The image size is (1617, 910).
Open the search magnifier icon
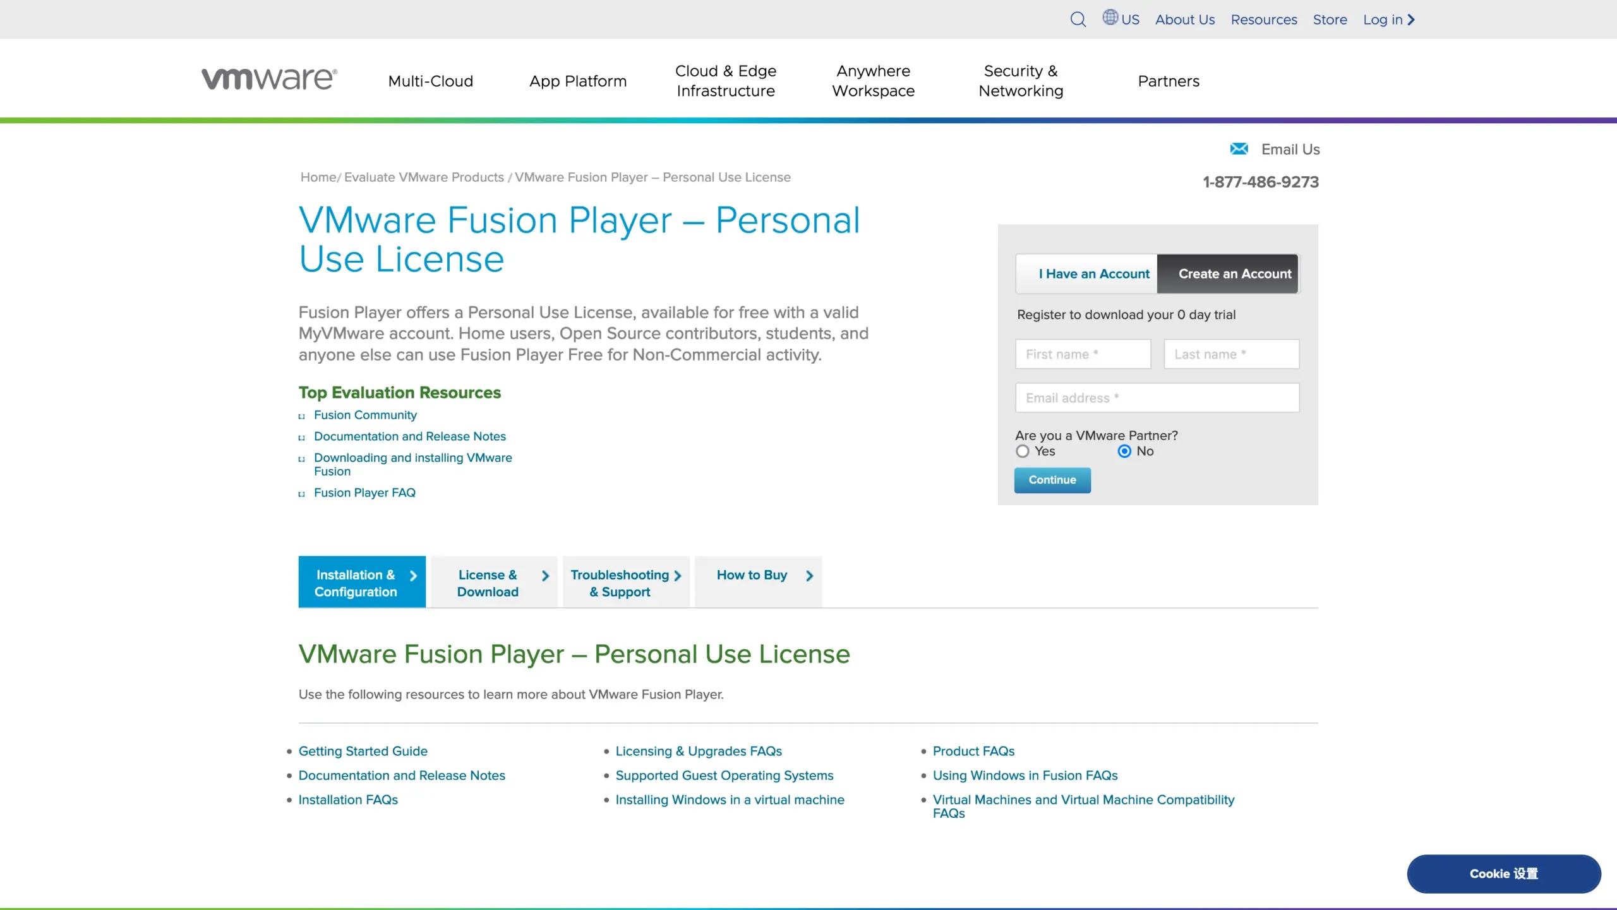click(1078, 20)
